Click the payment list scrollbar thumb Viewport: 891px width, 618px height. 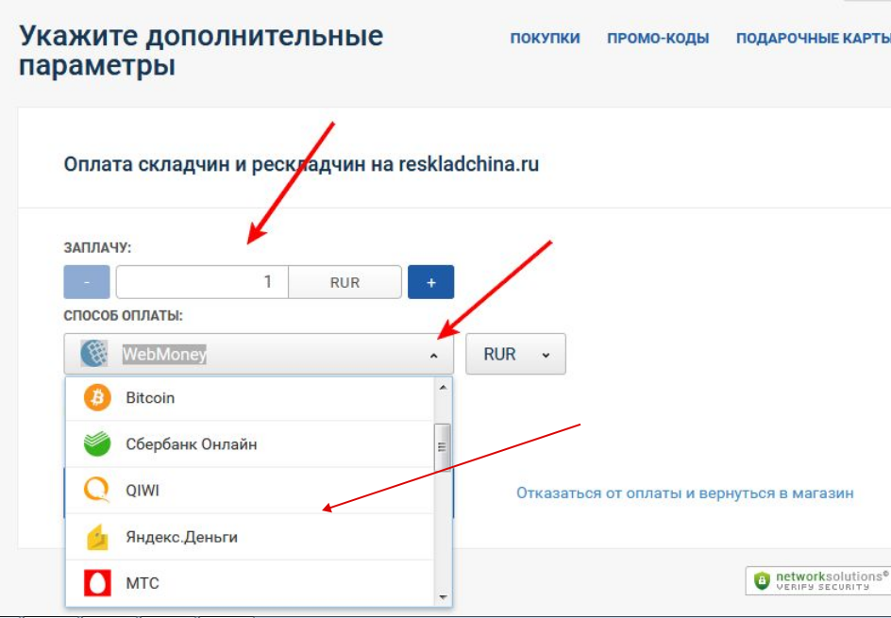point(442,446)
